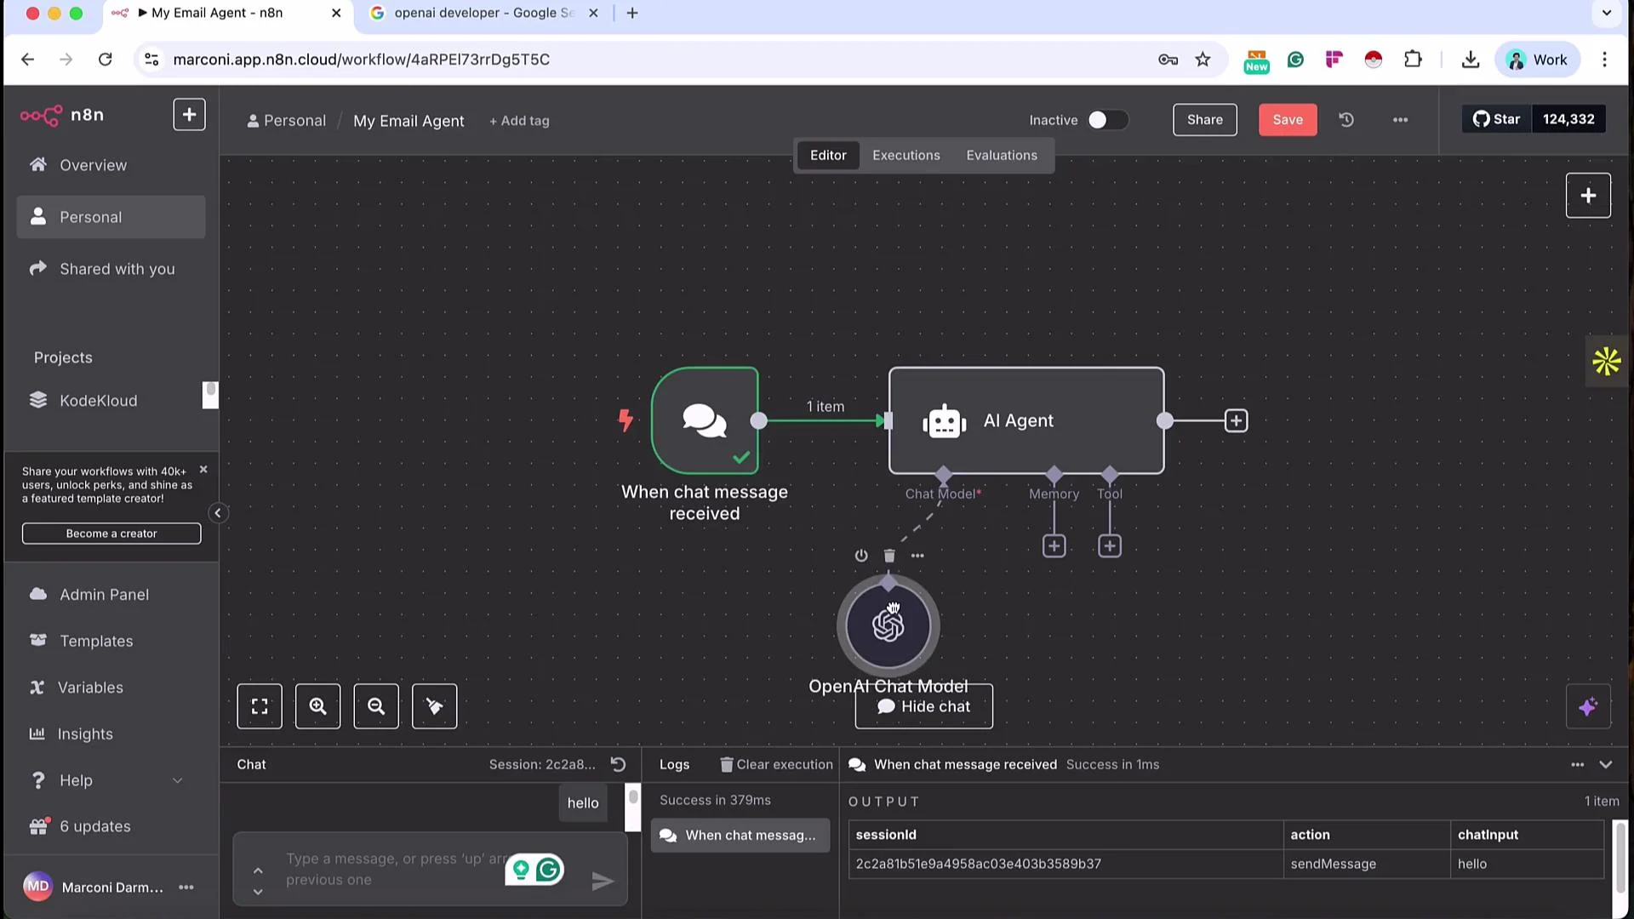This screenshot has height=919, width=1634.
Task: Click the fit-to-view canvas icon
Action: click(x=260, y=706)
